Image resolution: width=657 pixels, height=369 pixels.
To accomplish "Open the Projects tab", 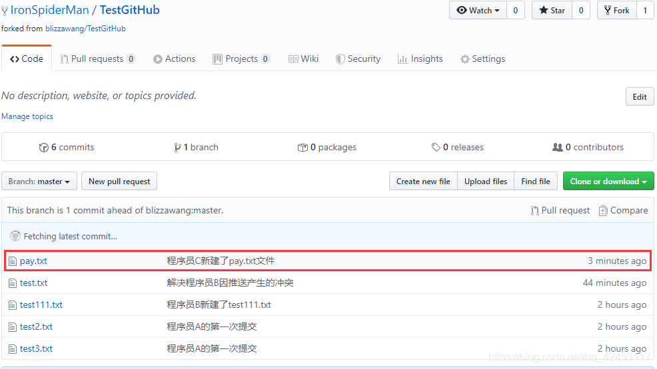I will (241, 59).
